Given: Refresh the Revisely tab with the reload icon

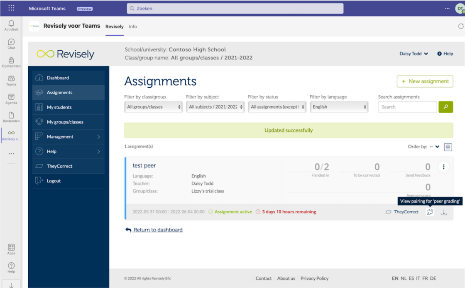Looking at the screenshot, I should point(460,25).
